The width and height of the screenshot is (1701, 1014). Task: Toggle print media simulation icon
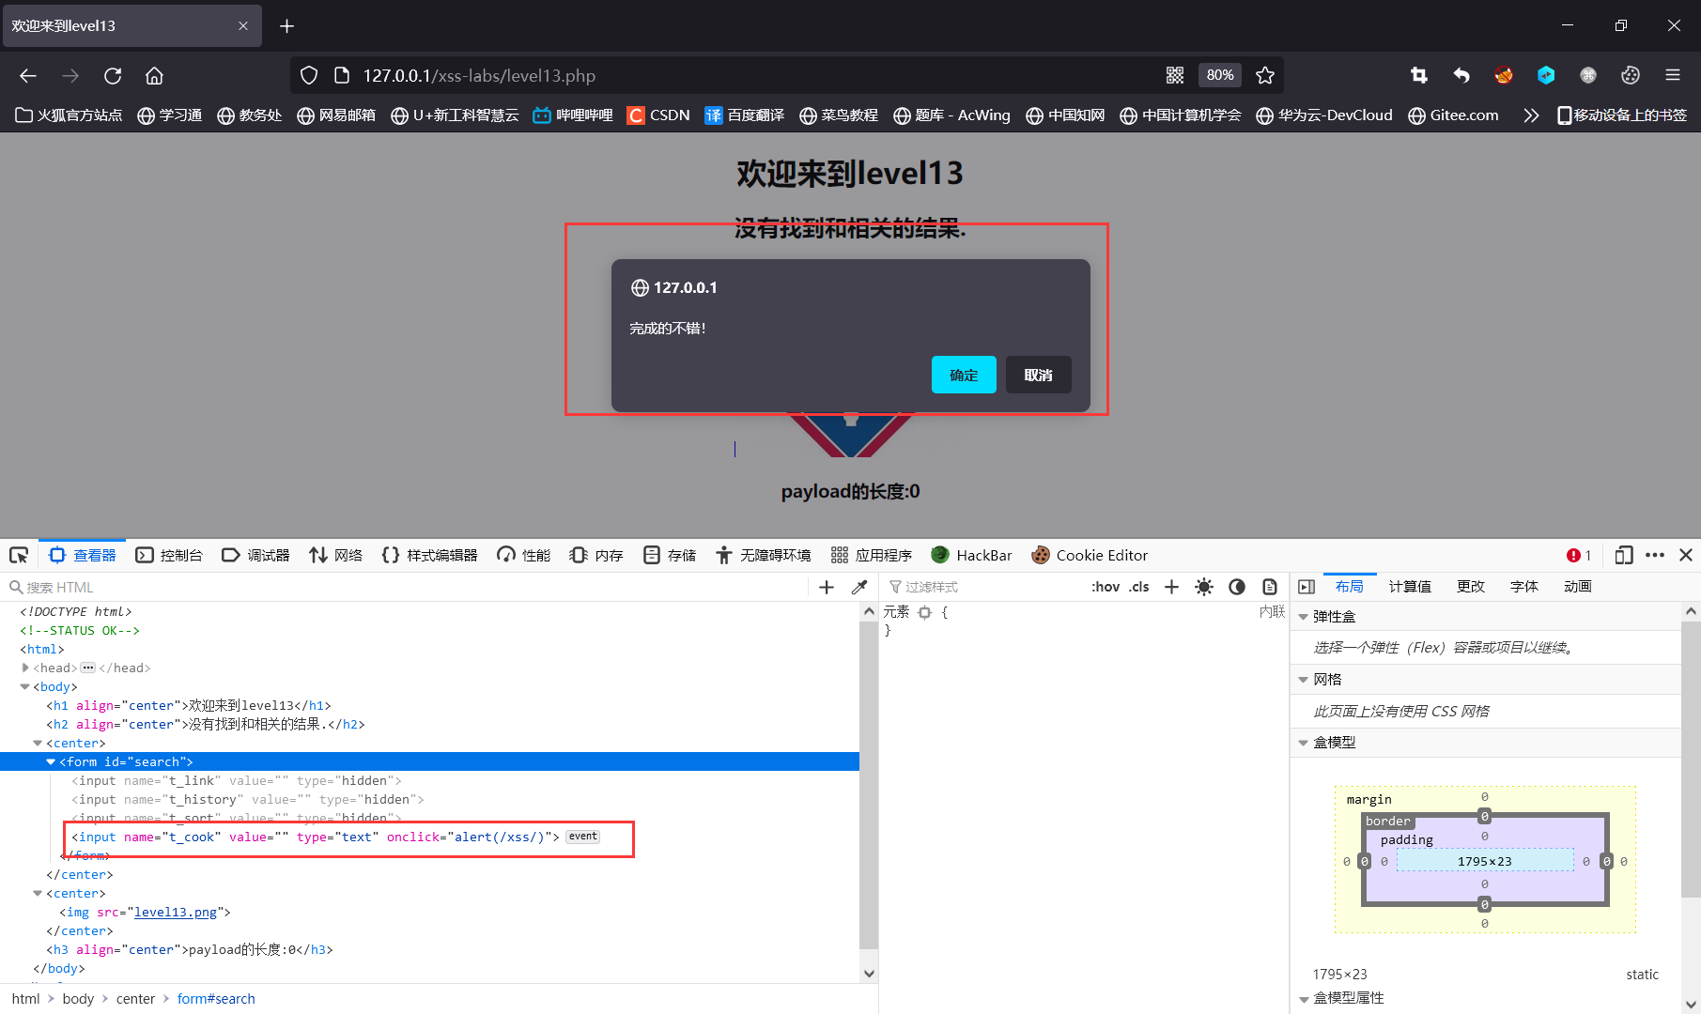(x=1270, y=587)
